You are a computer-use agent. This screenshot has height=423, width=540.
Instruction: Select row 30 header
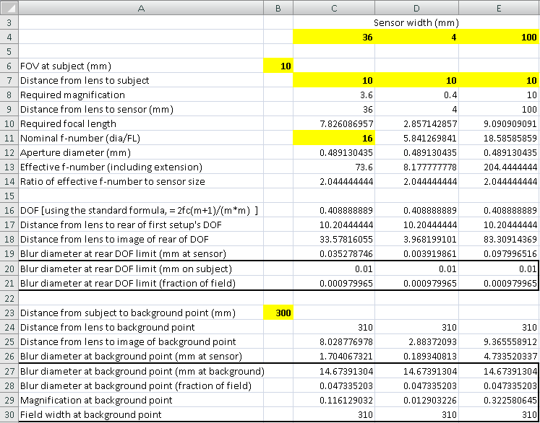(x=9, y=414)
